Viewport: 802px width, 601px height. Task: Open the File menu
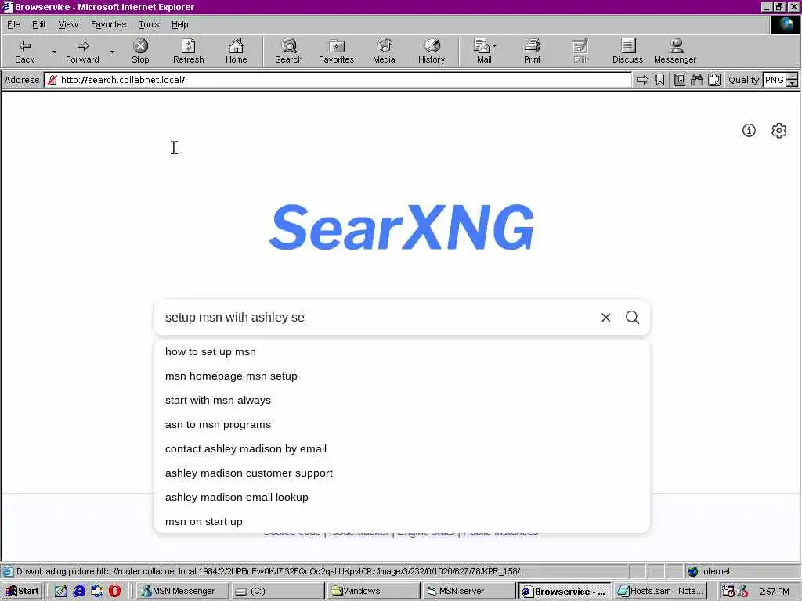pyautogui.click(x=13, y=24)
